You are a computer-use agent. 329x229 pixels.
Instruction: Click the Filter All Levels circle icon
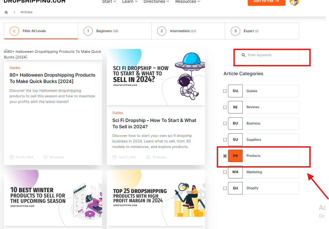pyautogui.click(x=14, y=31)
